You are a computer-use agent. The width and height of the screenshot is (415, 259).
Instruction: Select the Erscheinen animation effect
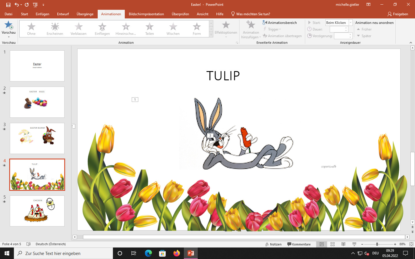click(55, 29)
